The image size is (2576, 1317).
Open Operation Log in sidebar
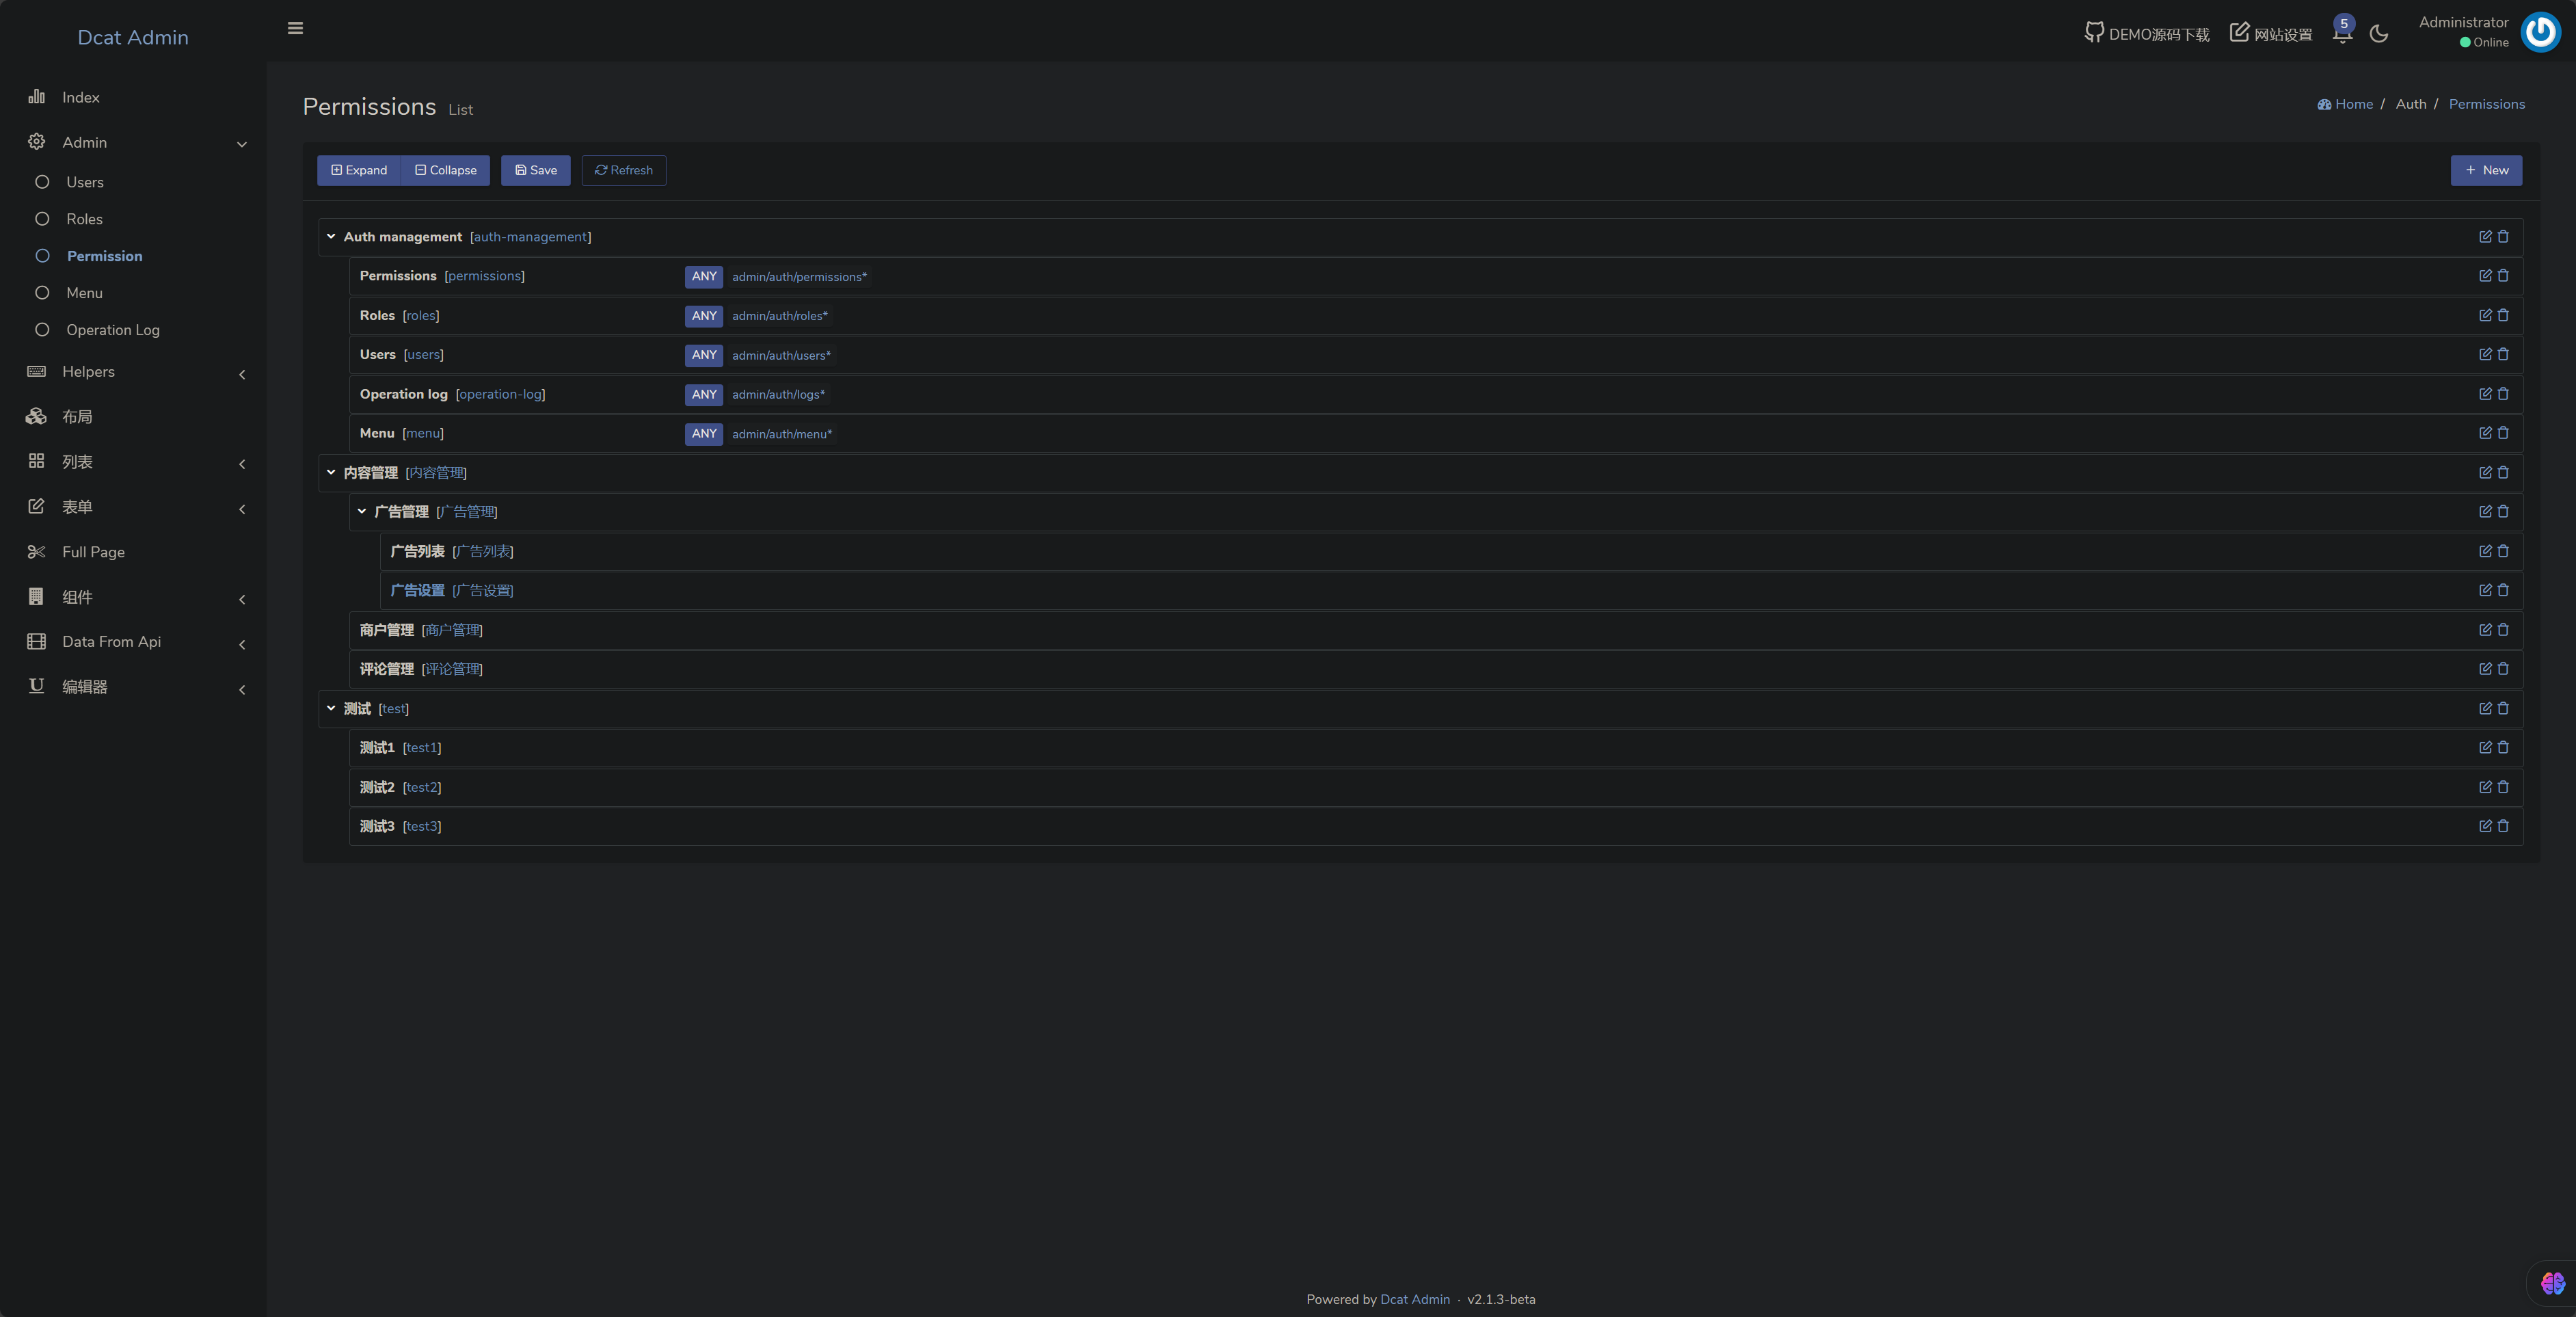[x=134, y=330]
